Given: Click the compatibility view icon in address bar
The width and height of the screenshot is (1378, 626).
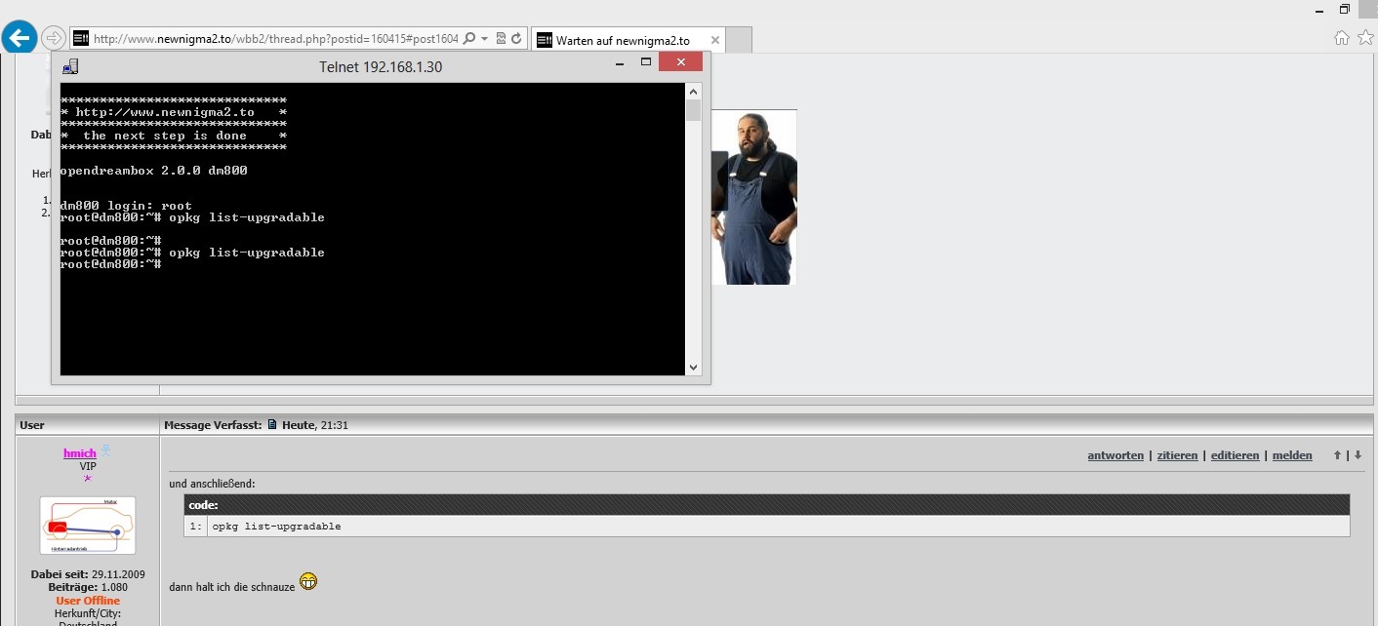Looking at the screenshot, I should pyautogui.click(x=501, y=39).
